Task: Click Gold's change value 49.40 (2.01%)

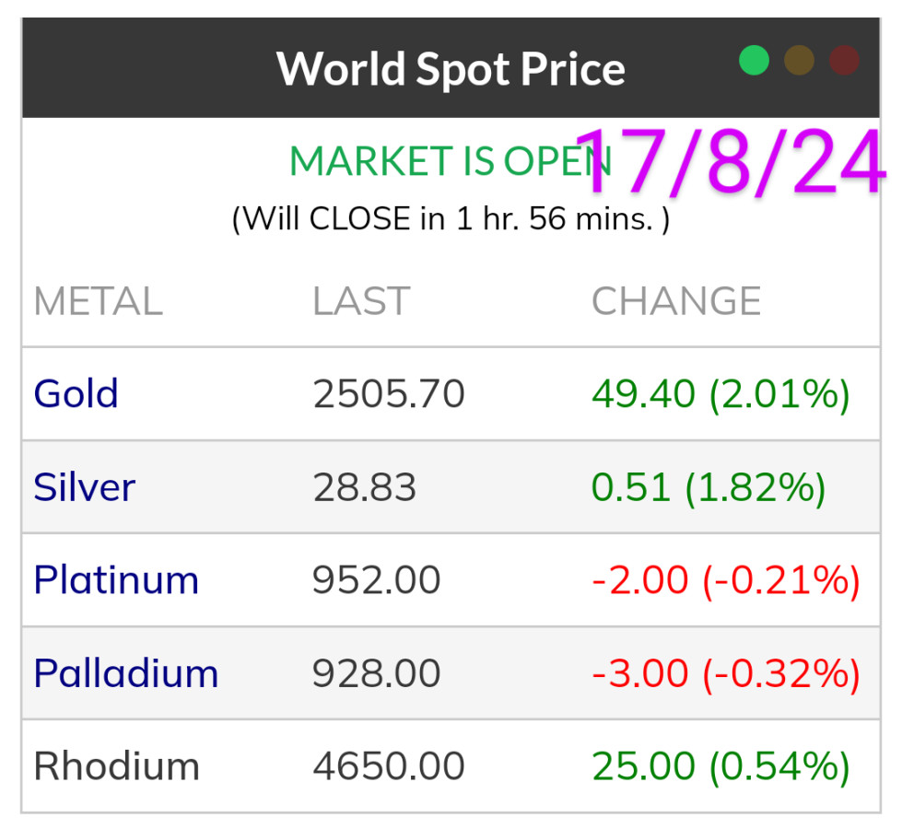Action: [720, 394]
